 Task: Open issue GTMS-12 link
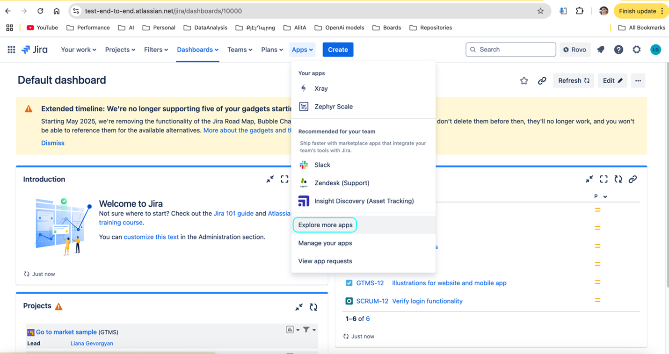[370, 283]
